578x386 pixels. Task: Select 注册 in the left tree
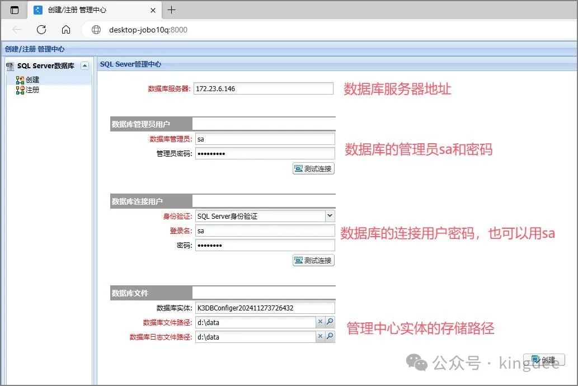(32, 90)
